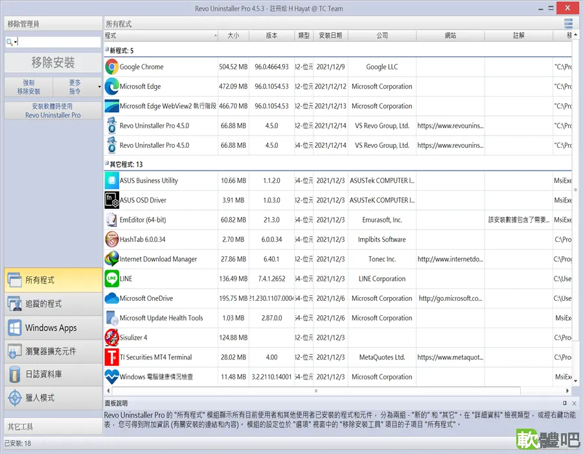Click the TI Securities MT4 Terminal icon
583x454 pixels.
(111, 357)
